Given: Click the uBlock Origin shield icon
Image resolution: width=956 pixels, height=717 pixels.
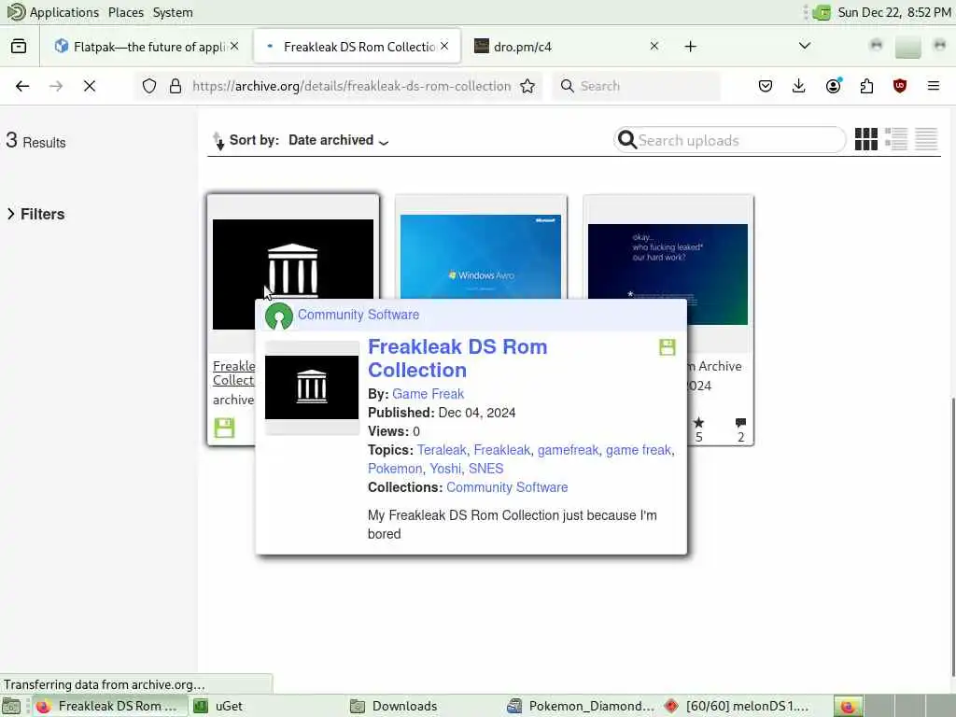Looking at the screenshot, I should pos(899,86).
